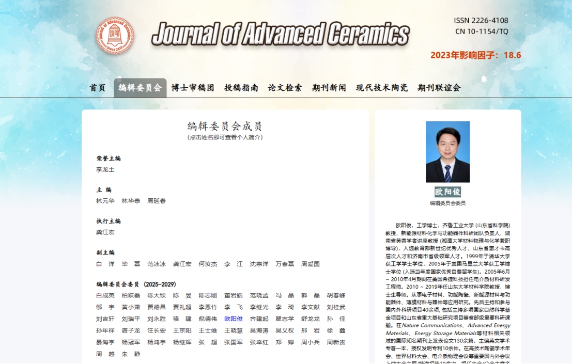Open 范晓孟's profile

pos(259,295)
